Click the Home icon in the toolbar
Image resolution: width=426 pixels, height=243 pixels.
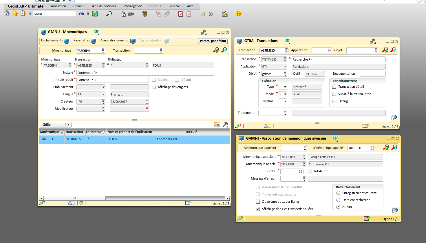click(7, 13)
